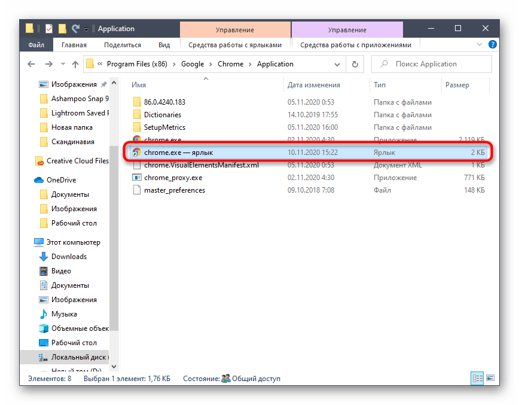Click Chrome in the address path
This screenshot has height=405, width=519.
click(230, 64)
